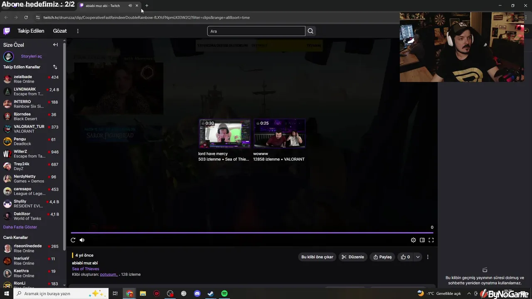
Task: Expand list with Daha Fazla Göster
Action: click(x=20, y=227)
